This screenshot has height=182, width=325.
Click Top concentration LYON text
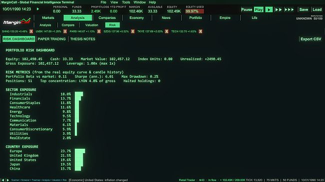point(78,81)
